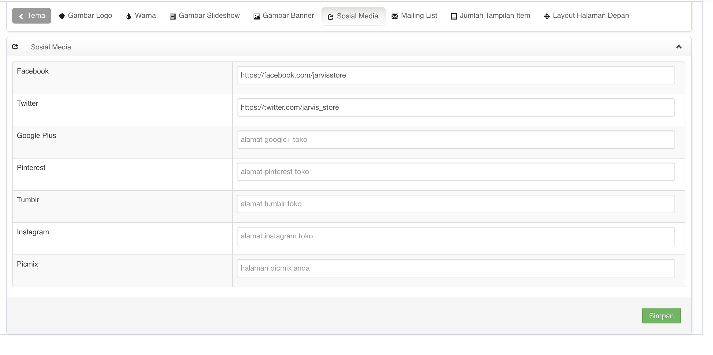Click the Mailing List envelope icon
Viewport: 713px width, 355px height.
[x=395, y=16]
